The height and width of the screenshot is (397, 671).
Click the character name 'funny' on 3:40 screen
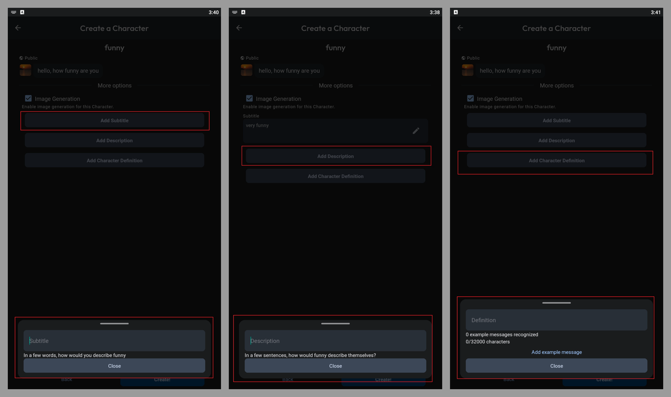click(114, 48)
